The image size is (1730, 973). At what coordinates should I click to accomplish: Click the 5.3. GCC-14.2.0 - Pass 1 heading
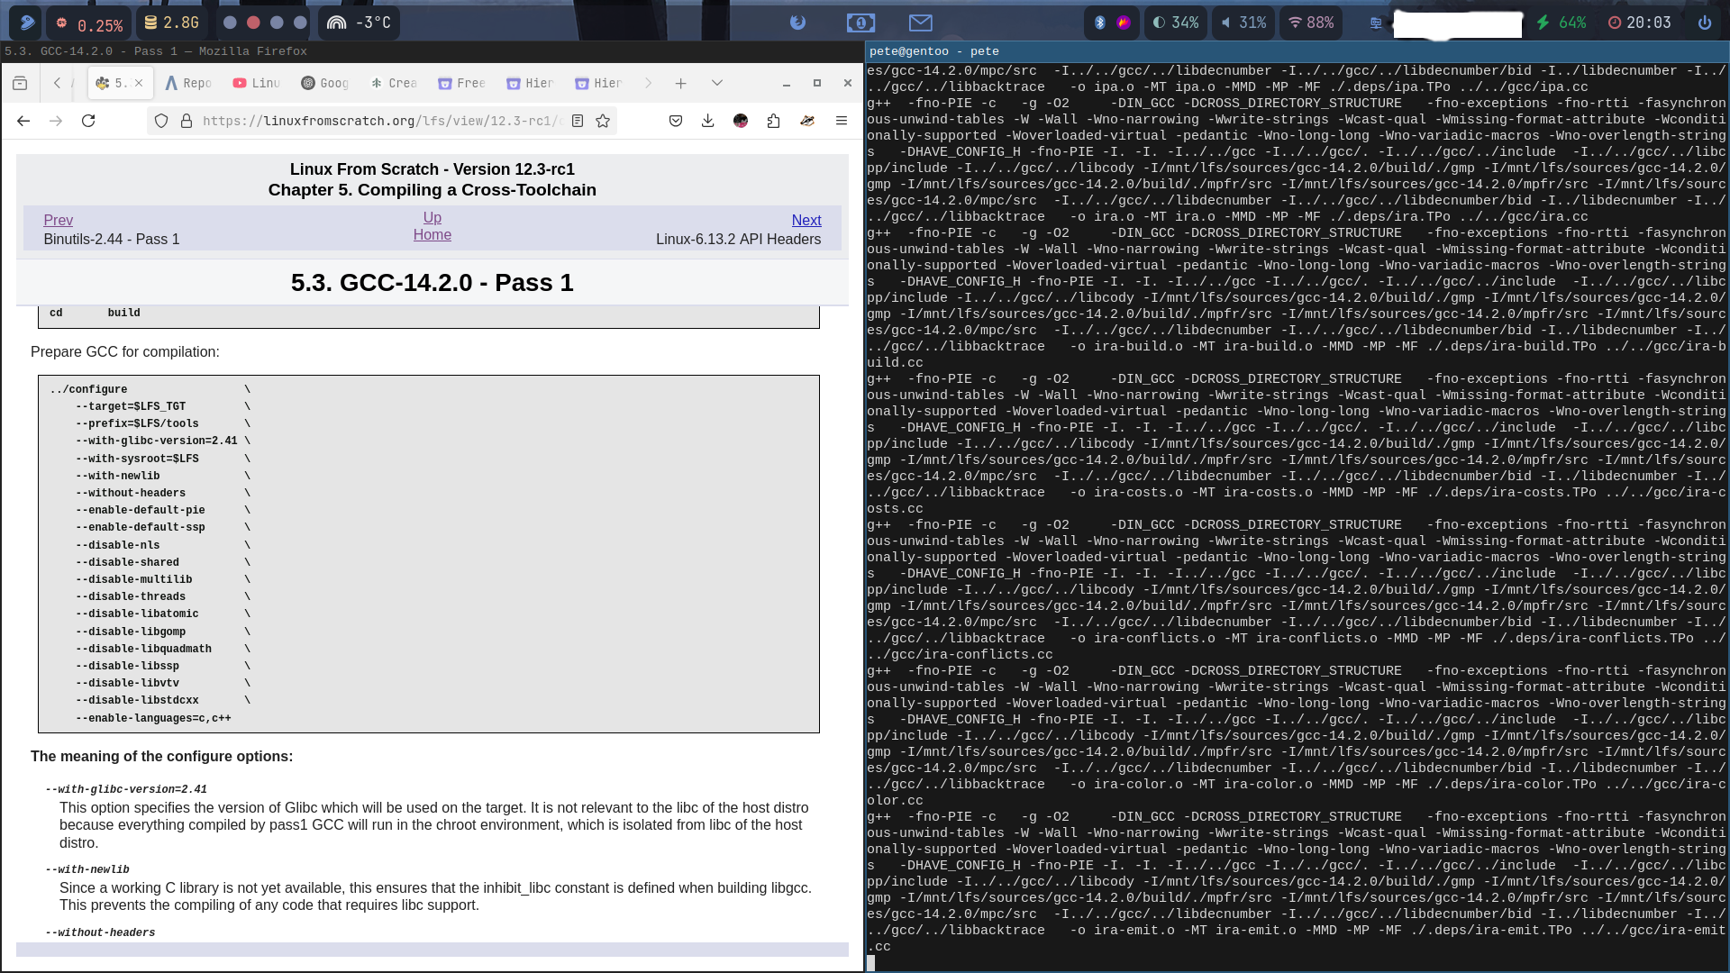tap(432, 283)
